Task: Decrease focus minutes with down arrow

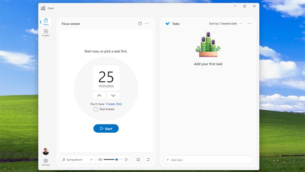Action: pyautogui.click(x=113, y=96)
